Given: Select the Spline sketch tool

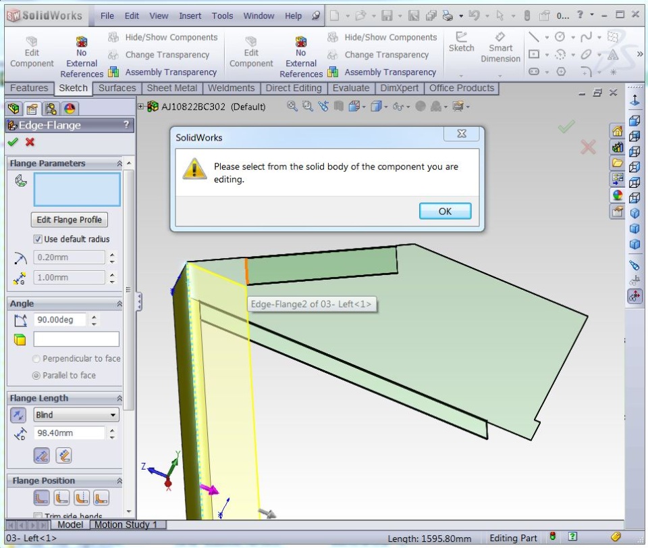Looking at the screenshot, I should (586, 37).
